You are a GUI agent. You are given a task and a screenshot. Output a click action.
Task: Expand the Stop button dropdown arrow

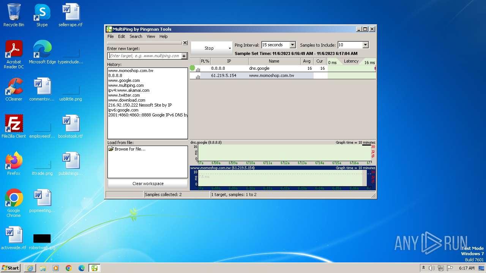[x=230, y=49]
